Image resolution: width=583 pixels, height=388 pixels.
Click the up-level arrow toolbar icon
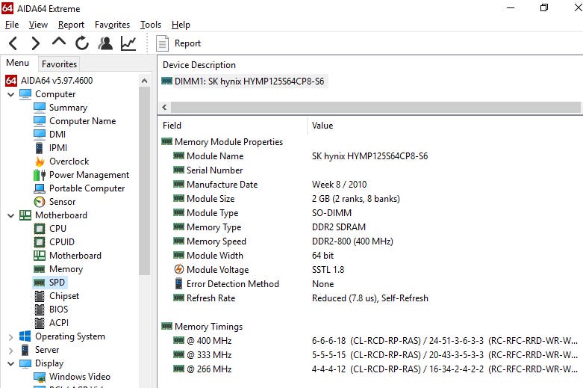[x=59, y=42]
